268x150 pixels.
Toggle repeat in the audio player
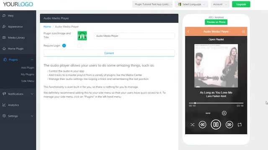tap(240, 125)
